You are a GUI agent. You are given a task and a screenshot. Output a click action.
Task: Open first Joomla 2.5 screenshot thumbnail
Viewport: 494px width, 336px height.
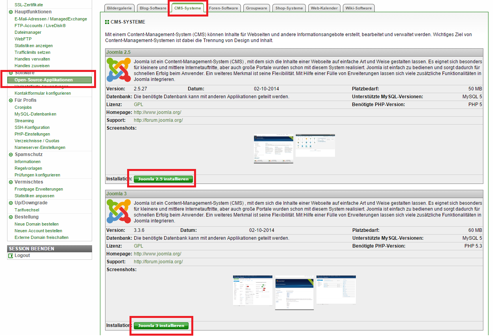pyautogui.click(x=274, y=149)
